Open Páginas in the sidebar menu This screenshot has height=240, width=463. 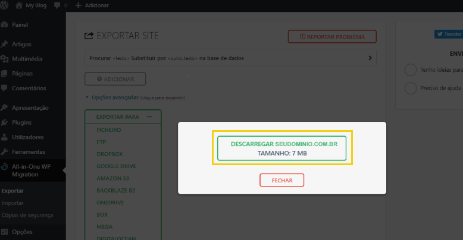coord(22,74)
